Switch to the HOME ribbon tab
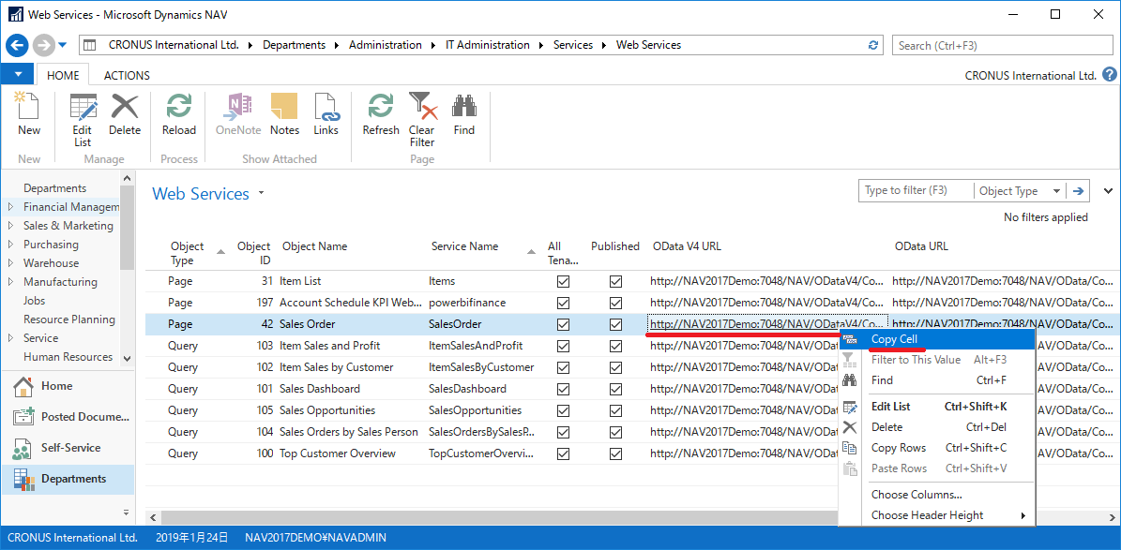The width and height of the screenshot is (1121, 550). [x=63, y=75]
